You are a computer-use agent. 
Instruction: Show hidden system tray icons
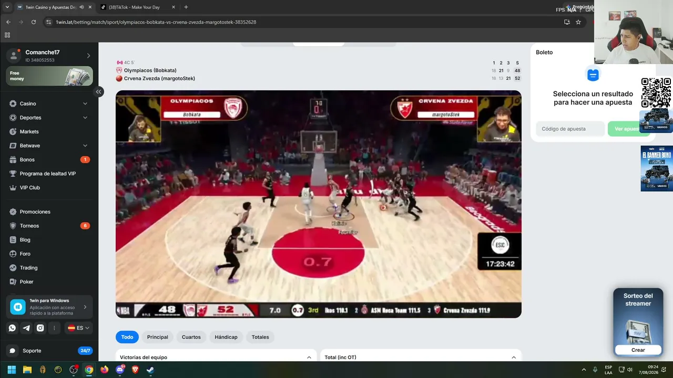[584, 370]
